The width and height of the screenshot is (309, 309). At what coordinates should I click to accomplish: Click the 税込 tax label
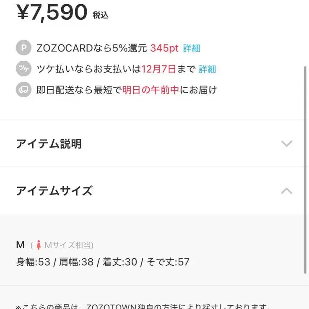coord(101,15)
